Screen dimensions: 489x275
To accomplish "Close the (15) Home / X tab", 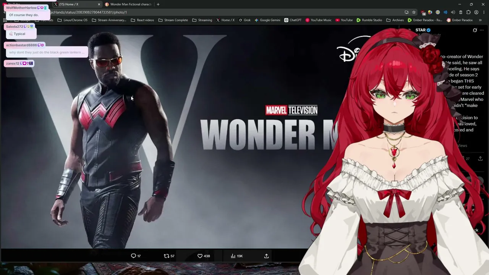I will coord(99,4).
